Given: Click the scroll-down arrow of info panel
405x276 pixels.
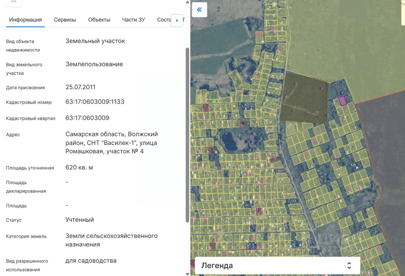Looking at the screenshot, I should tap(187, 274).
